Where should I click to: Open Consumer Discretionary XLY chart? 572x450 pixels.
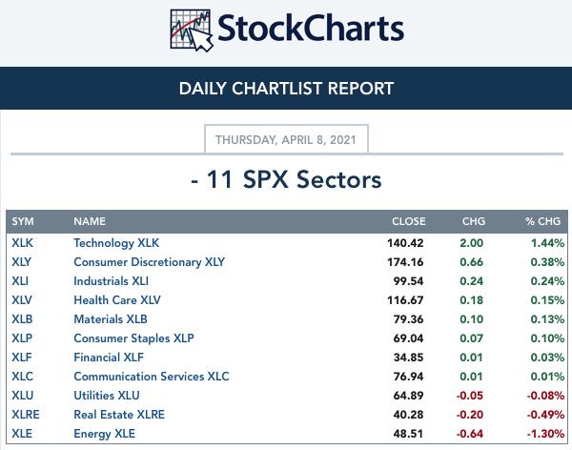click(150, 261)
